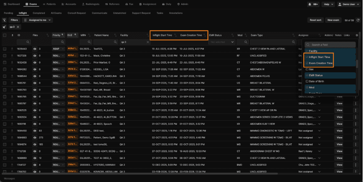Click the download icon for exam 1627328

[x=12, y=55]
